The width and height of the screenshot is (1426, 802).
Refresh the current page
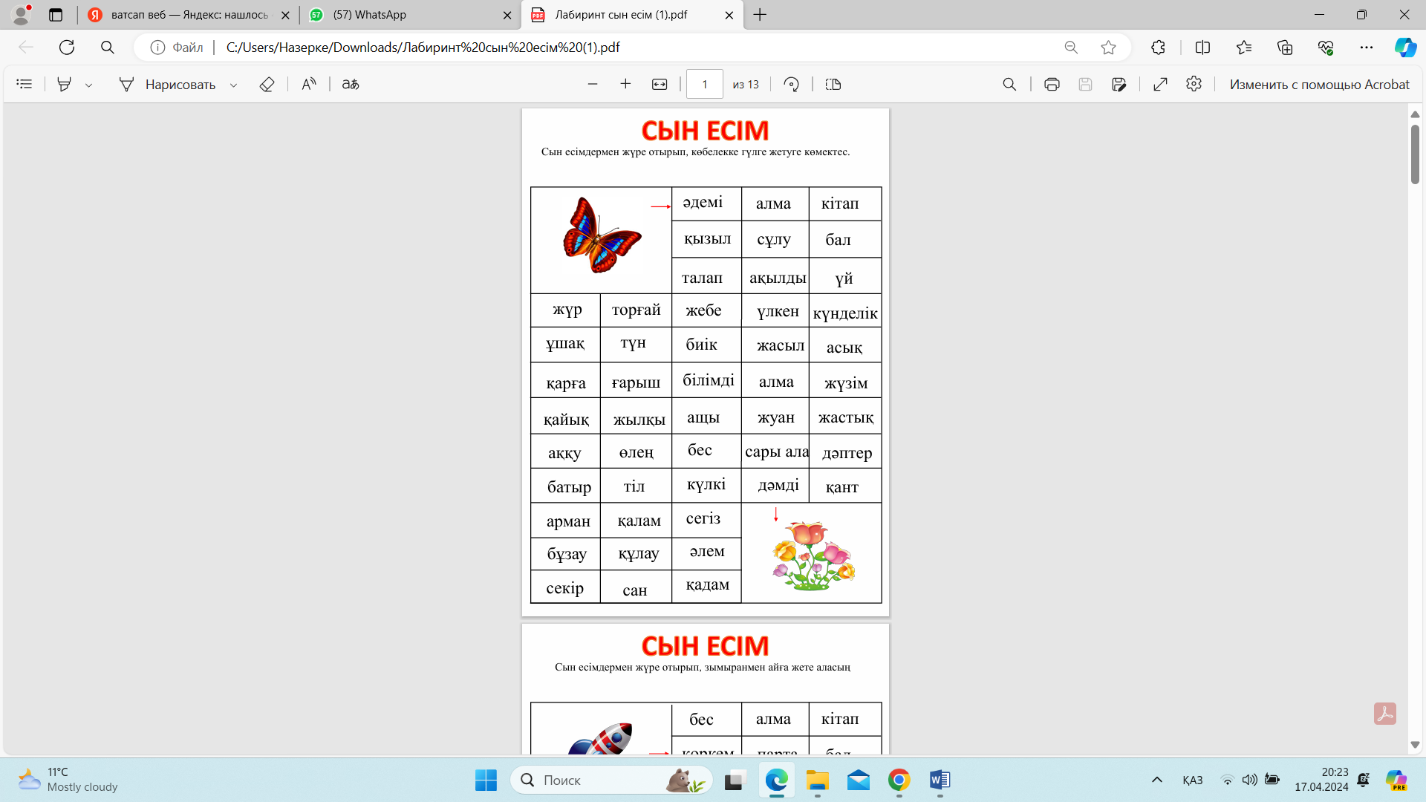(x=67, y=48)
